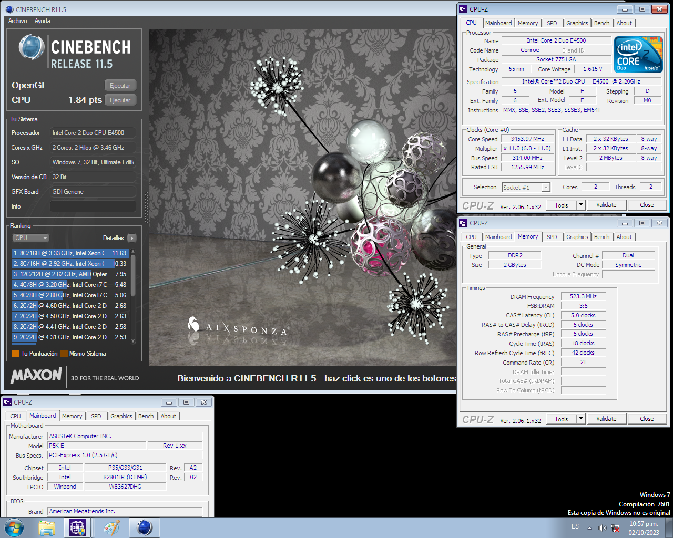673x538 pixels.
Task: Expand Tools dropdown arrow in top CPU-Z
Action: click(x=581, y=205)
